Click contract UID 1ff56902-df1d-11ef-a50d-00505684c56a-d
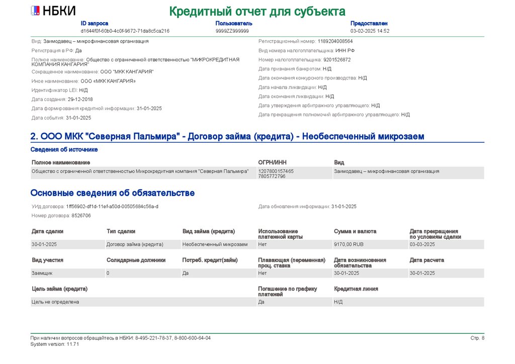 click(112, 207)
